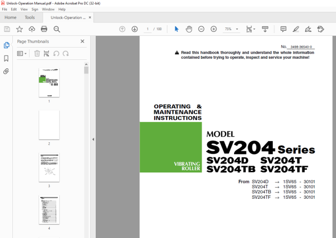Click the total page count 100
Screen dimensions: 336x238
pos(159,29)
